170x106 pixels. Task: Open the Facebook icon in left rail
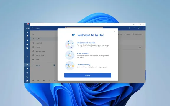coord(27,60)
